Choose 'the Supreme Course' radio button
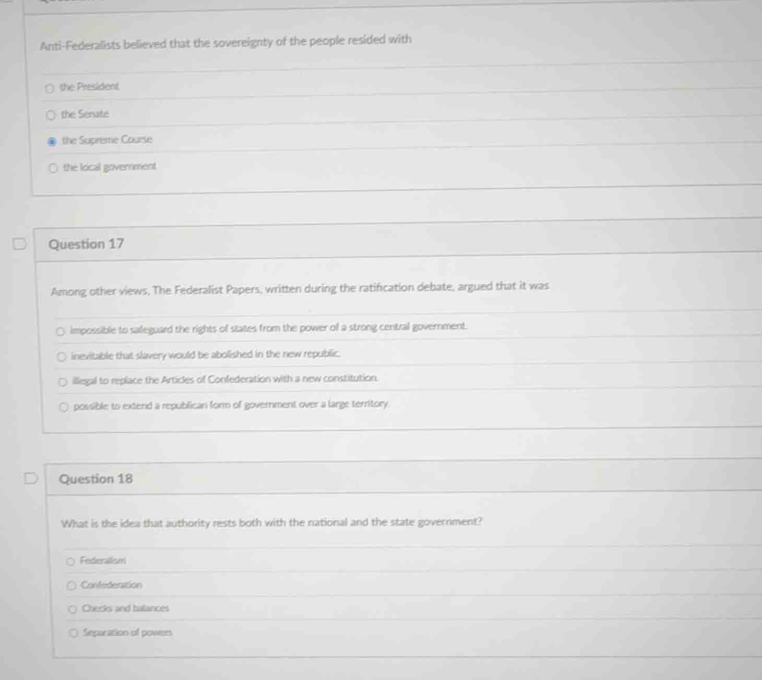Viewport: 762px width, 680px height. (x=52, y=142)
